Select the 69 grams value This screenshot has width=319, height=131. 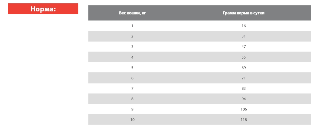244,68
